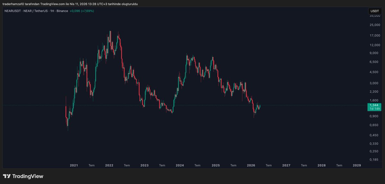The height and width of the screenshot is (184, 385).
Task: Click the current price label 1,344
Action: [x=374, y=105]
